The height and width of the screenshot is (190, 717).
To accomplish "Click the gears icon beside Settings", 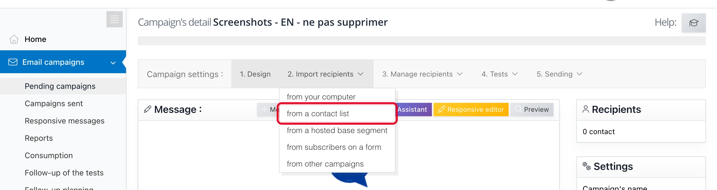I will click(x=586, y=166).
